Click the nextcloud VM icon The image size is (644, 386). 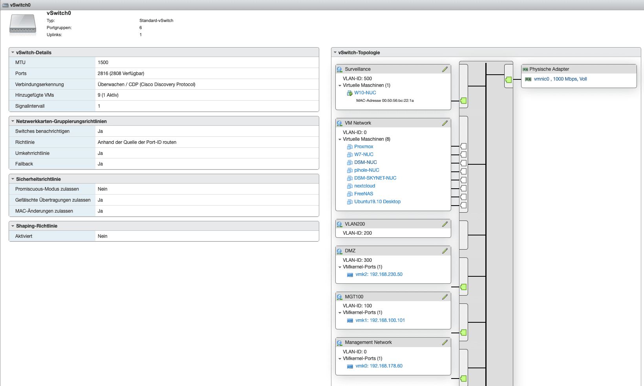(x=350, y=186)
